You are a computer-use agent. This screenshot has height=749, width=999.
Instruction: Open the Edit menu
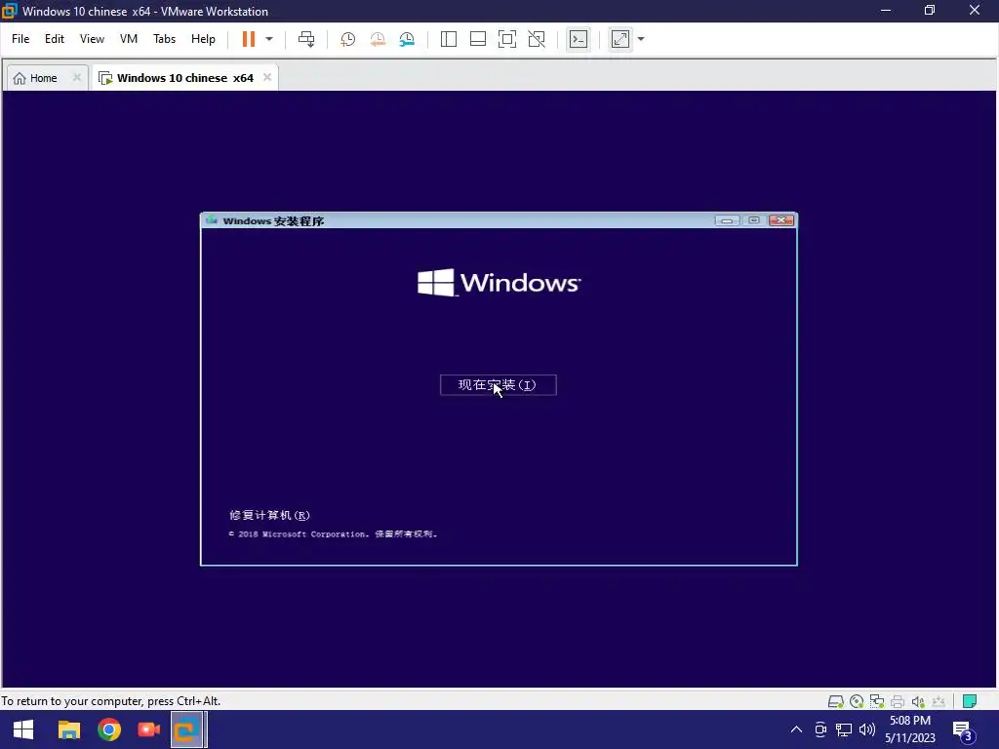coord(55,39)
